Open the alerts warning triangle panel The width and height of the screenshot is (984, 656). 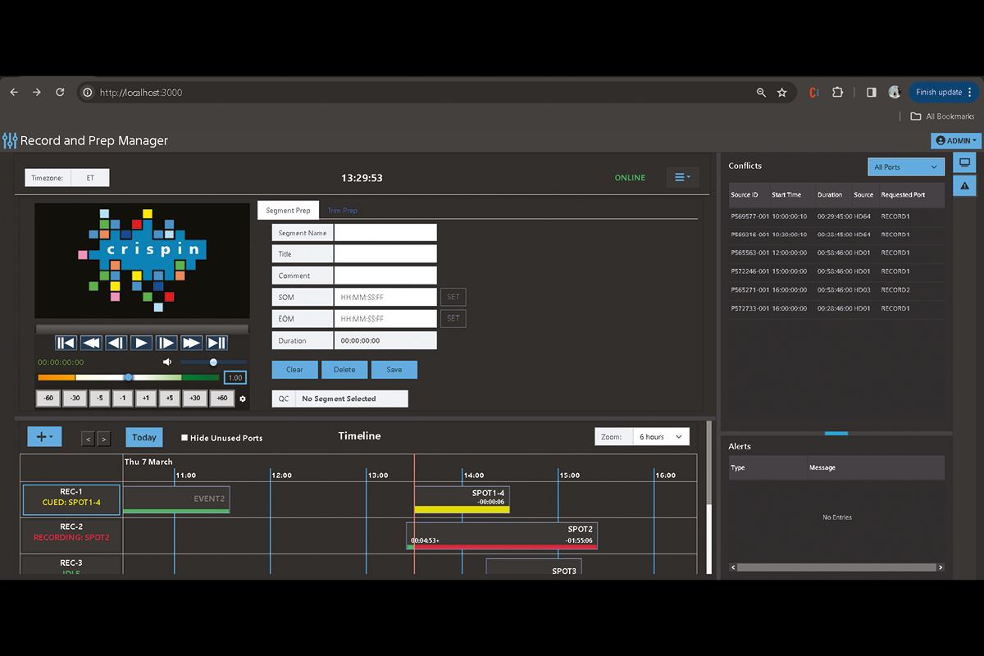pyautogui.click(x=964, y=186)
